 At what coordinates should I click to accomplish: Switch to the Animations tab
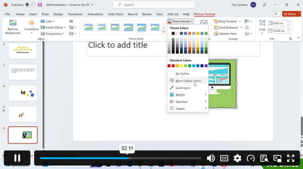coord(95,14)
